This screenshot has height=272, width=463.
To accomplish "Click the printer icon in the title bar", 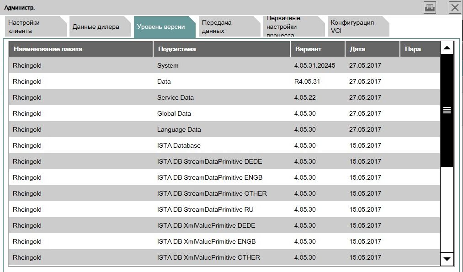I will [430, 8].
